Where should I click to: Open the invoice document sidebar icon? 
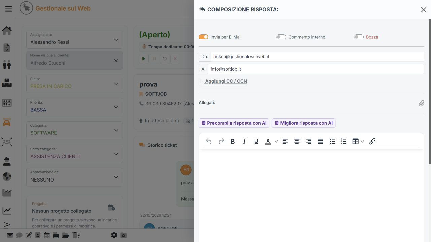click(x=7, y=48)
